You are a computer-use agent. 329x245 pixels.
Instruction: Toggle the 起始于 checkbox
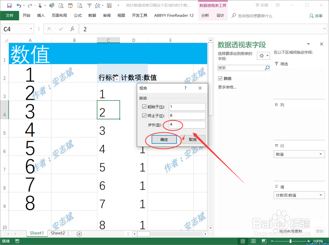tap(144, 107)
